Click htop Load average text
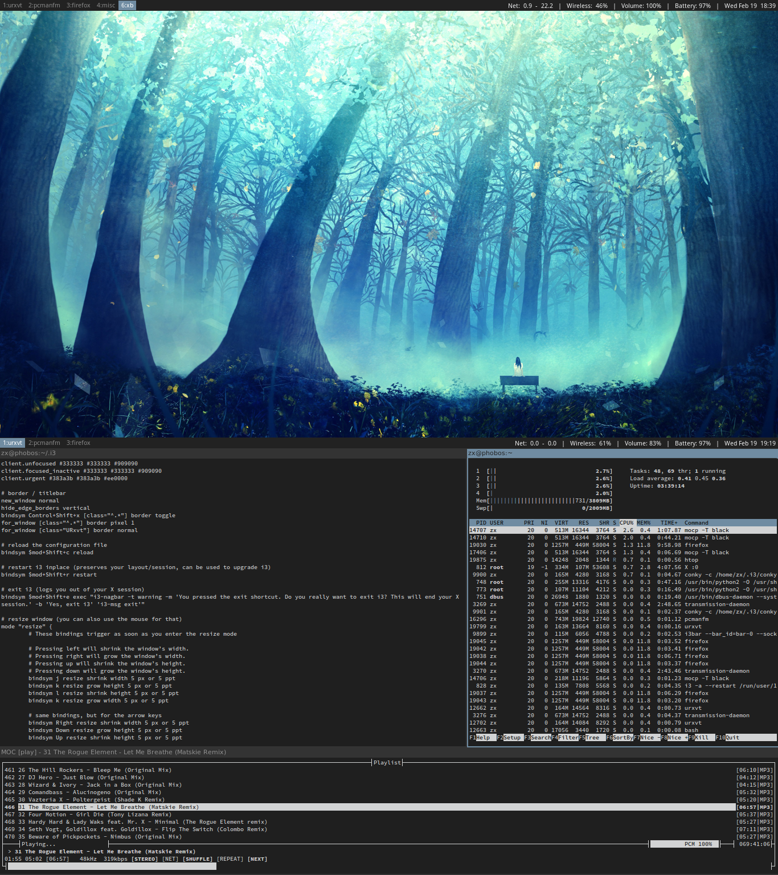Viewport: 778px width, 875px height. pos(678,478)
